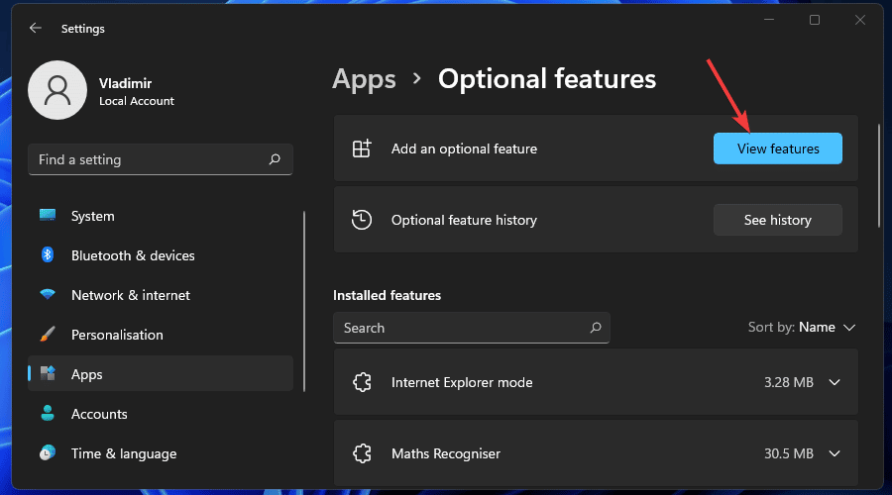Select the System monitor icon
Image resolution: width=892 pixels, height=495 pixels.
(48, 216)
